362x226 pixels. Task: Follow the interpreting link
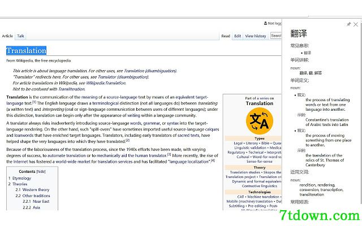(53, 109)
